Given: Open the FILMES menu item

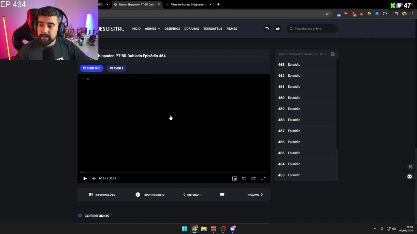Looking at the screenshot, I should click(232, 29).
